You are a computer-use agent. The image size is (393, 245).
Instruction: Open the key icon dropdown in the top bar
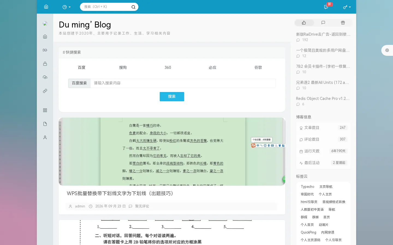(x=347, y=7)
